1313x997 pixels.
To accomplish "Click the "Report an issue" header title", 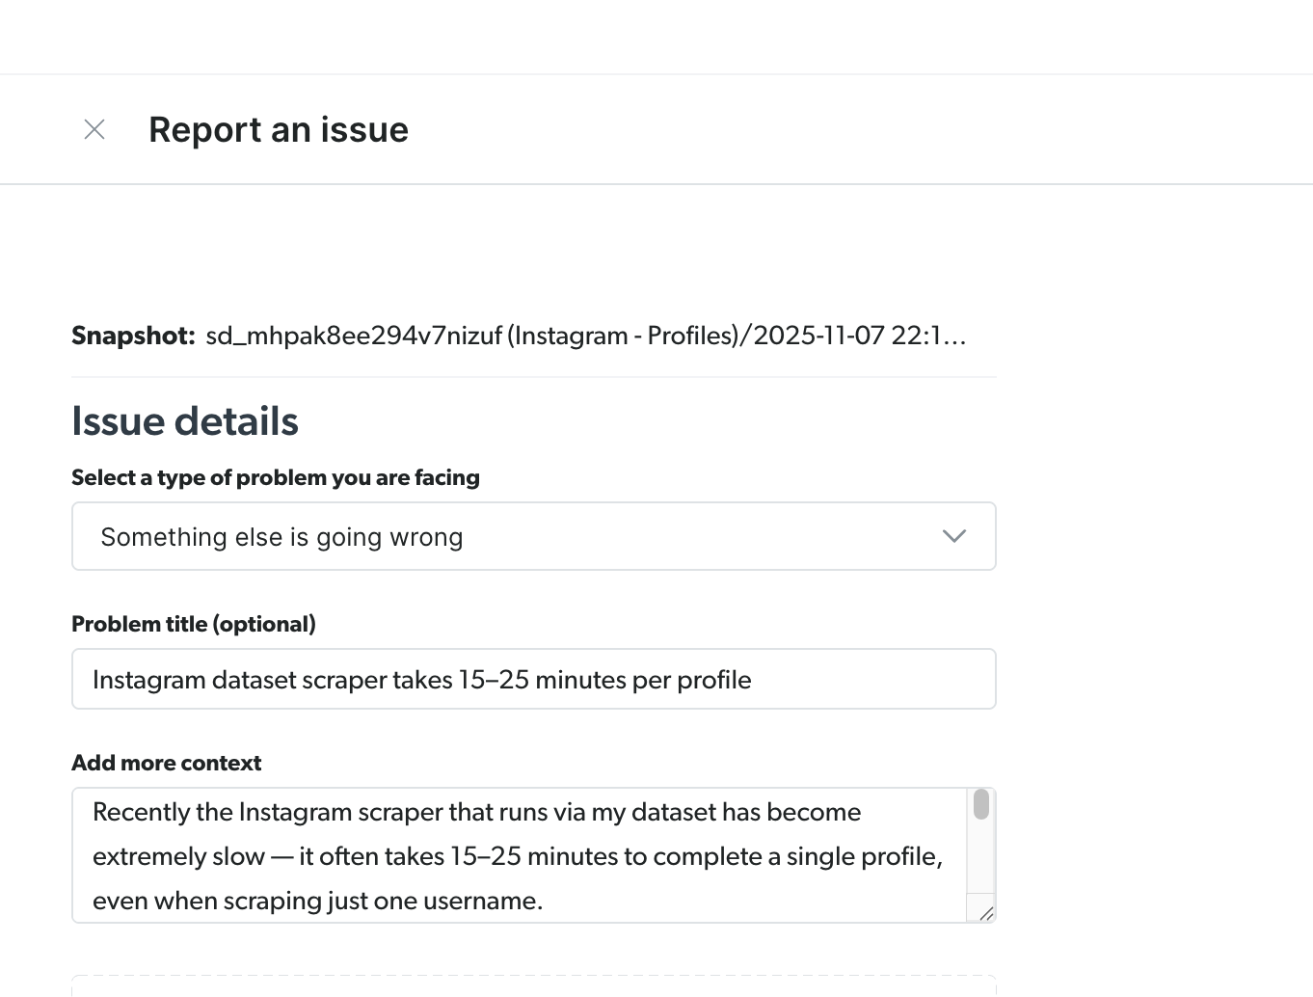I will coord(279,130).
